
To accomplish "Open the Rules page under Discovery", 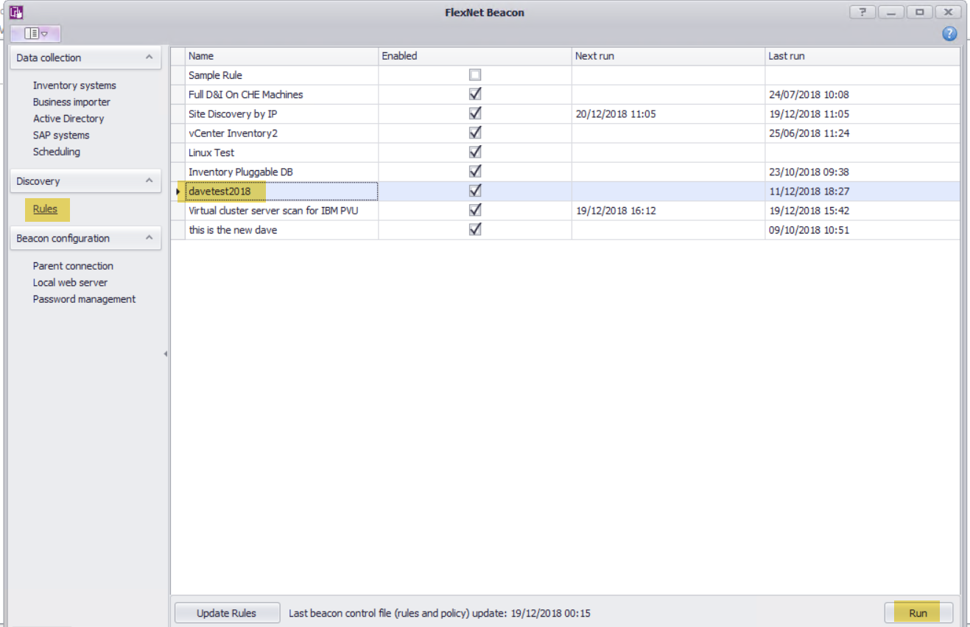I will pyautogui.click(x=45, y=209).
